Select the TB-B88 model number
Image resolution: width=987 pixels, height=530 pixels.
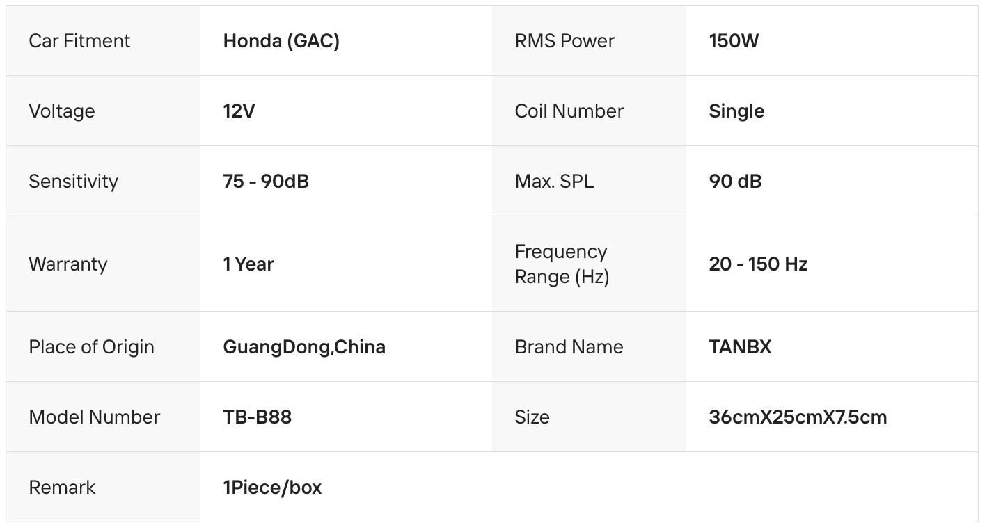coord(257,417)
